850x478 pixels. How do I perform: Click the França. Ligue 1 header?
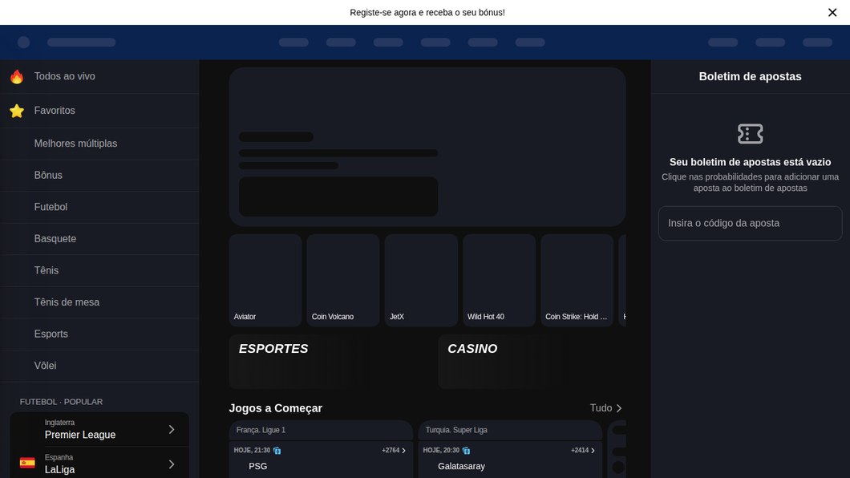coord(321,430)
